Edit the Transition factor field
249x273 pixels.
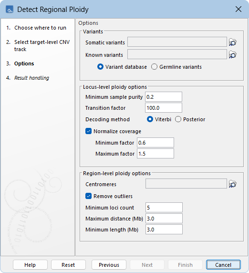(x=164, y=108)
